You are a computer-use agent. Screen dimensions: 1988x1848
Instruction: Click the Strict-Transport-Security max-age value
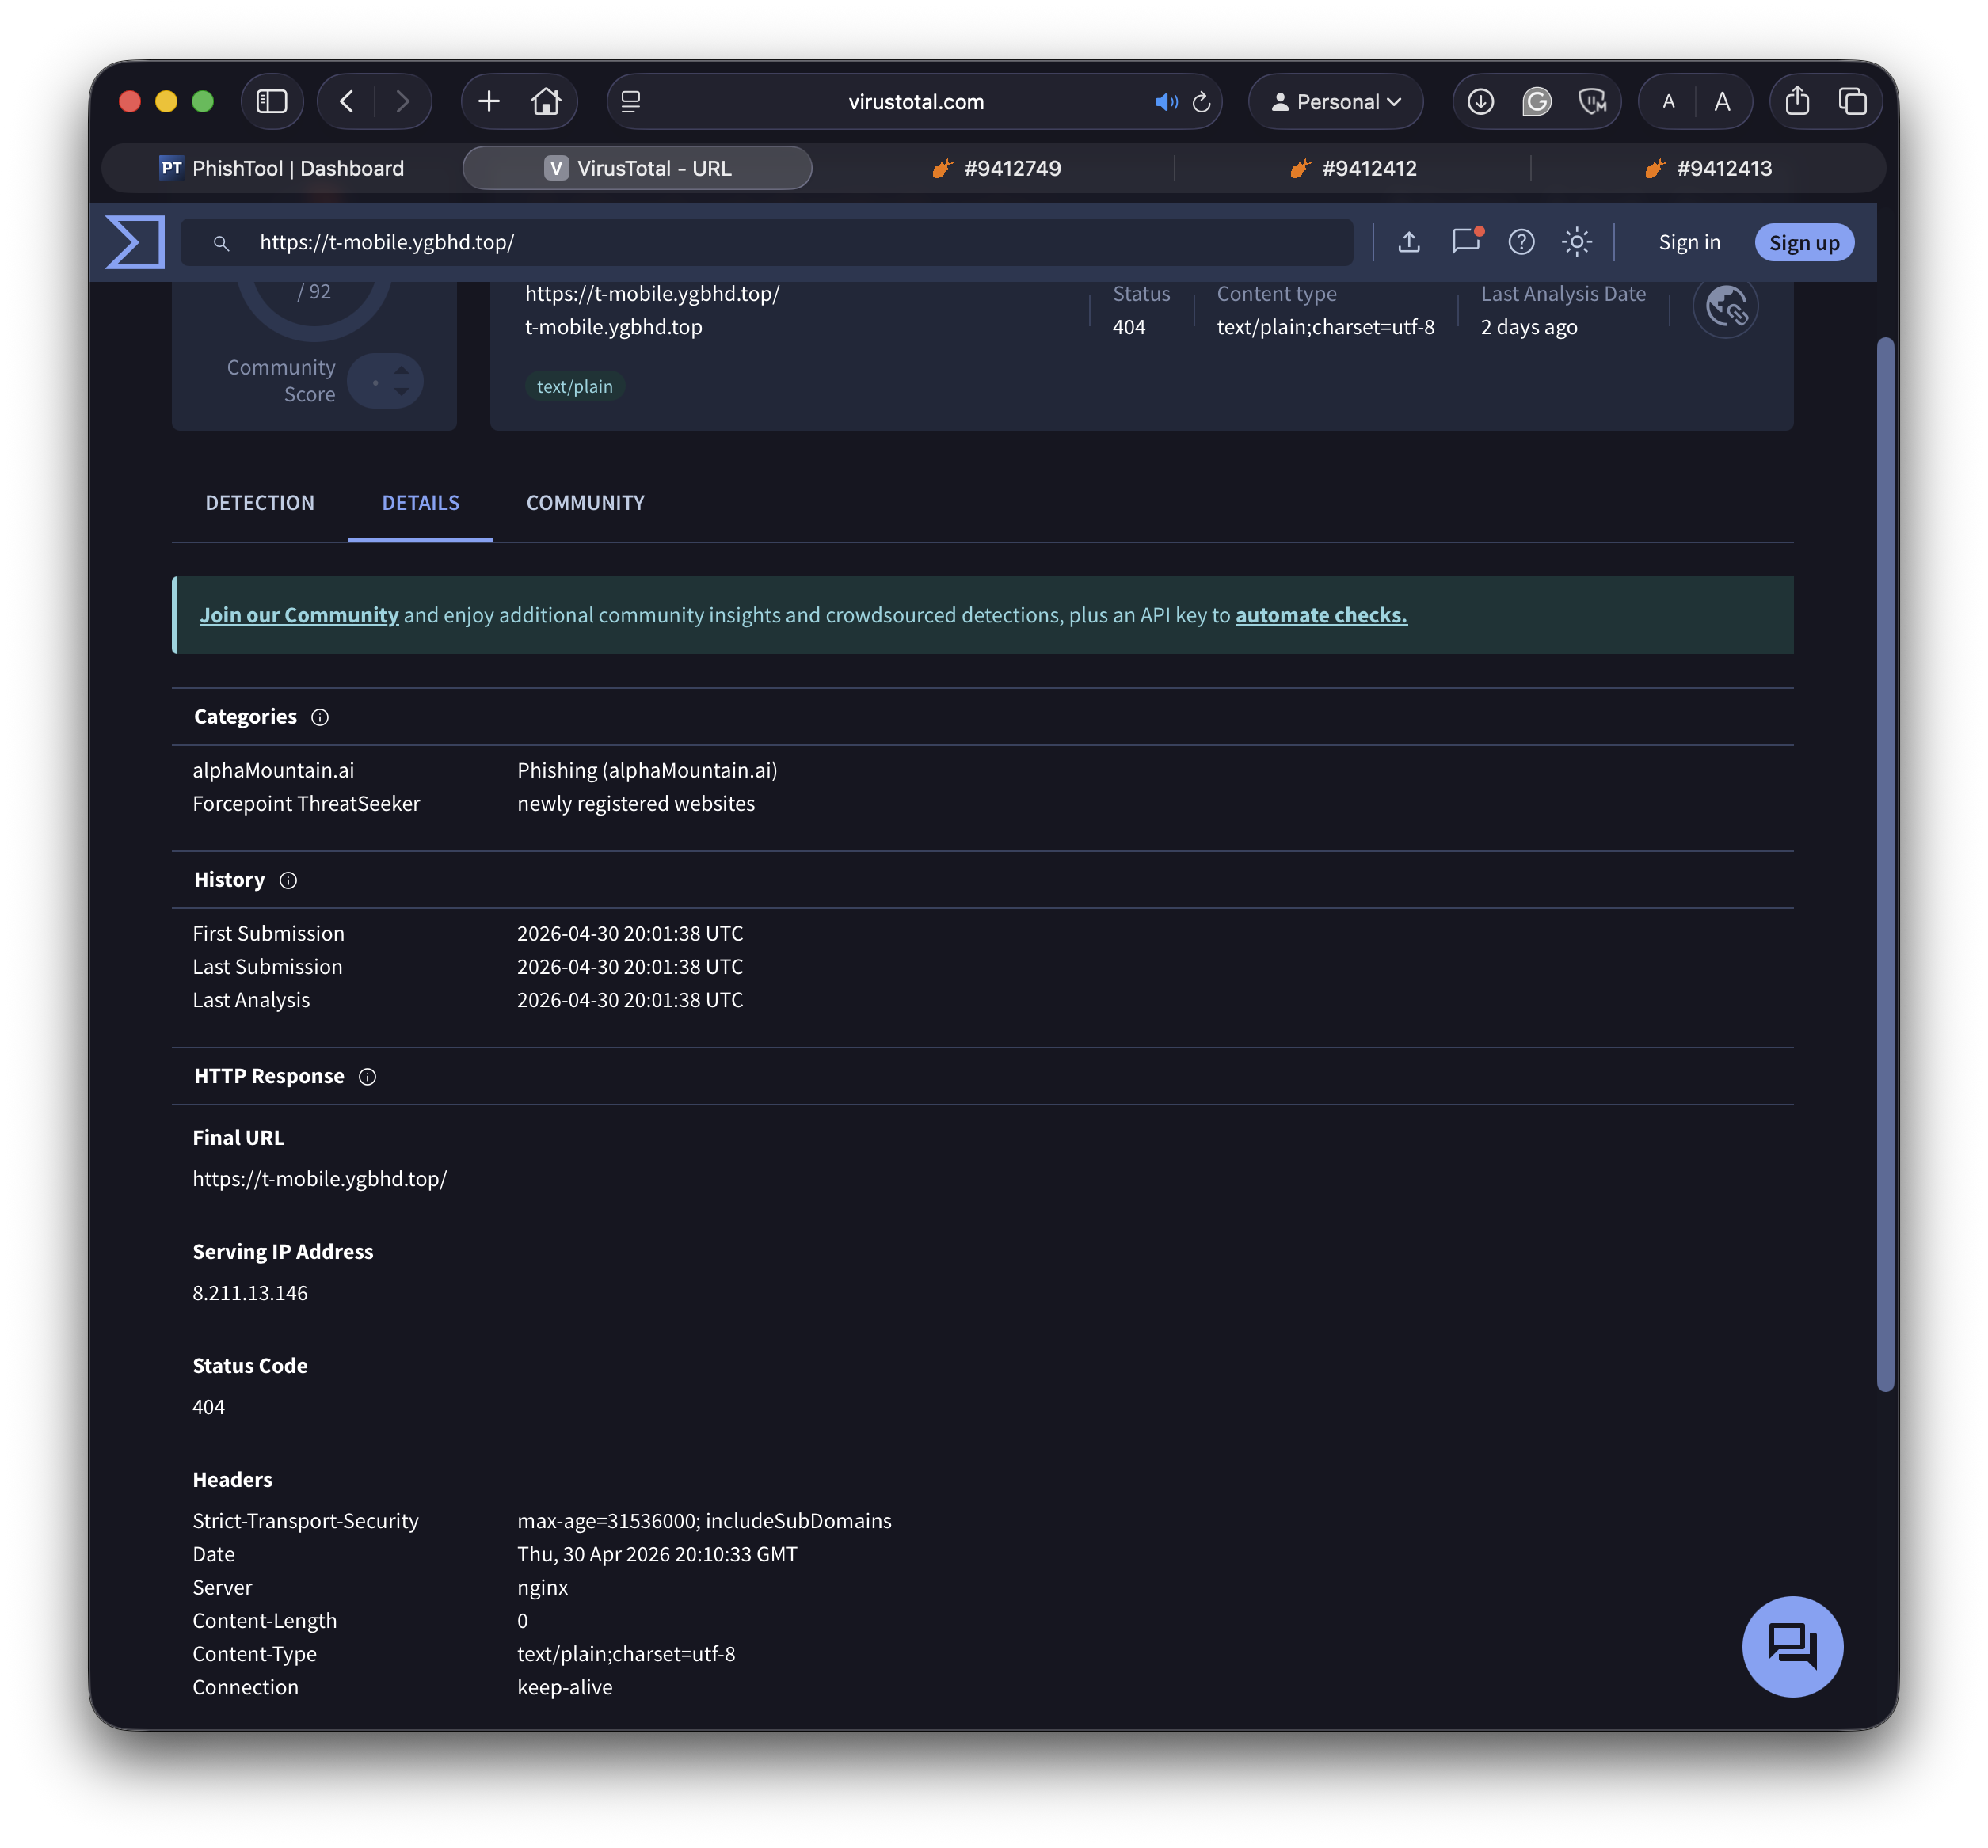pyautogui.click(x=704, y=1520)
